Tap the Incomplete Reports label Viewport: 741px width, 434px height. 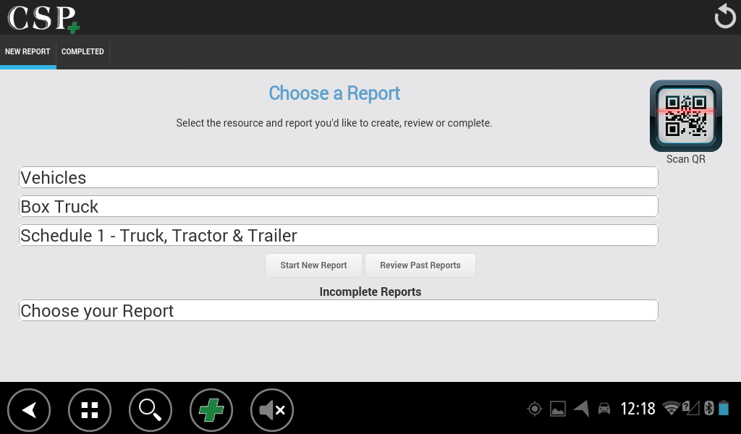coord(370,292)
